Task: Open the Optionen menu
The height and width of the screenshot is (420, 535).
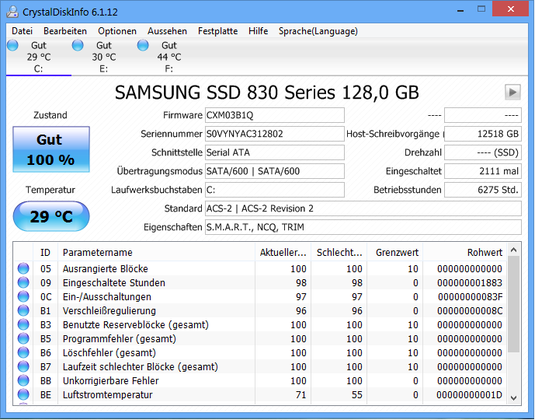Action: (x=117, y=31)
